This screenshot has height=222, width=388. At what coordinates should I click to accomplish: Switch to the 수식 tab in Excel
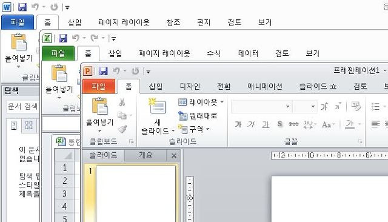click(x=213, y=53)
